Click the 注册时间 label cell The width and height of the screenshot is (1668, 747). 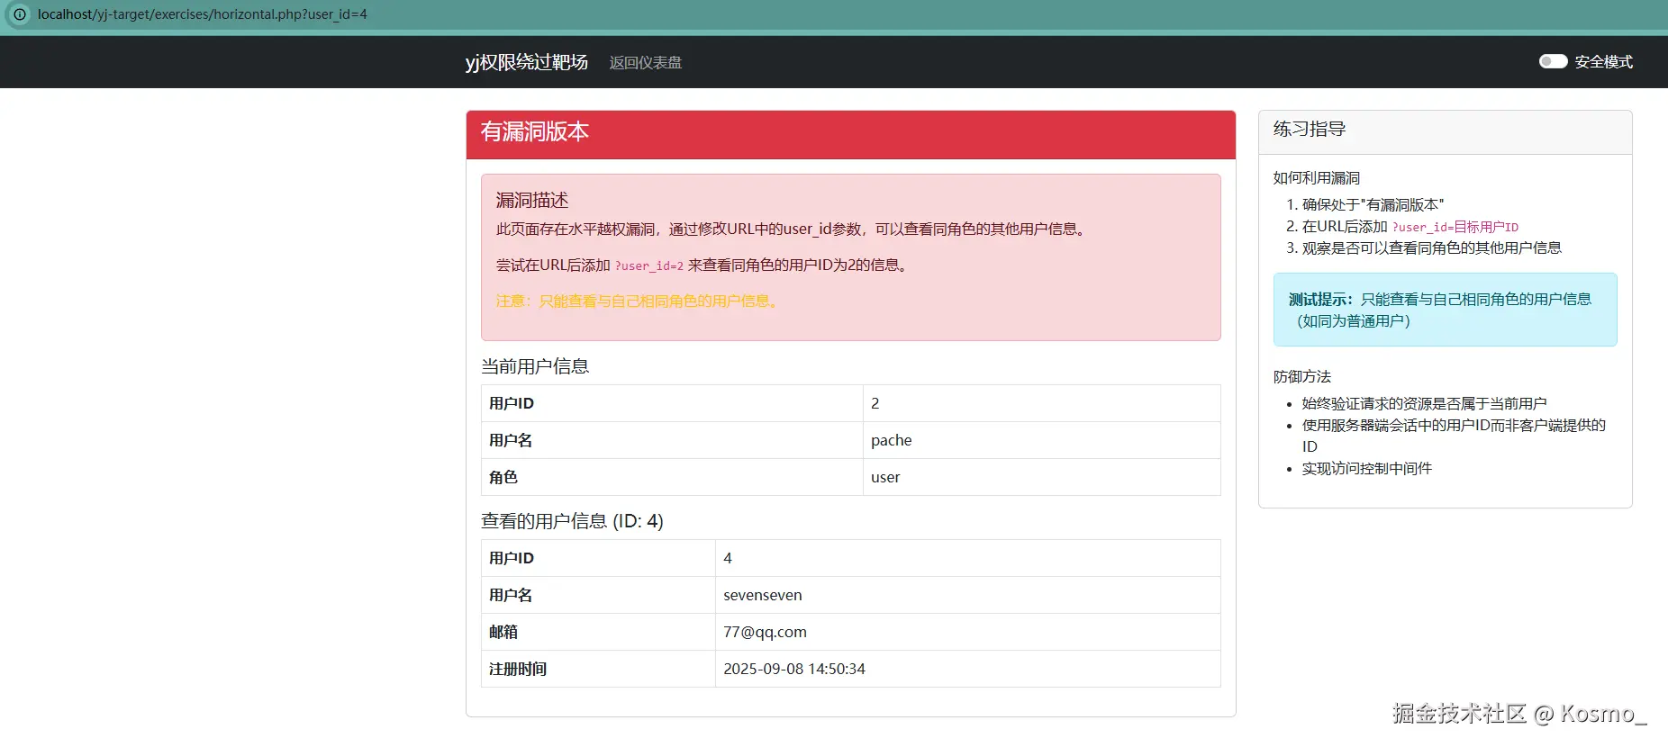pos(598,669)
